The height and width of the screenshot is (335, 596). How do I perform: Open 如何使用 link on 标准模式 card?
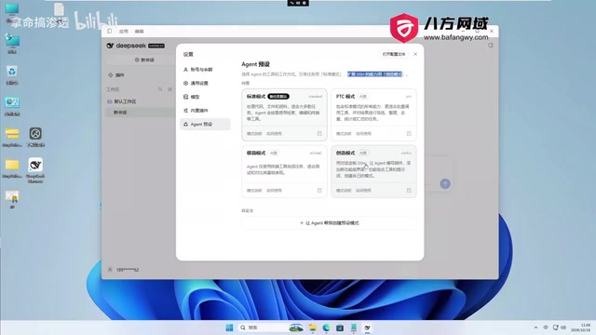[274, 134]
